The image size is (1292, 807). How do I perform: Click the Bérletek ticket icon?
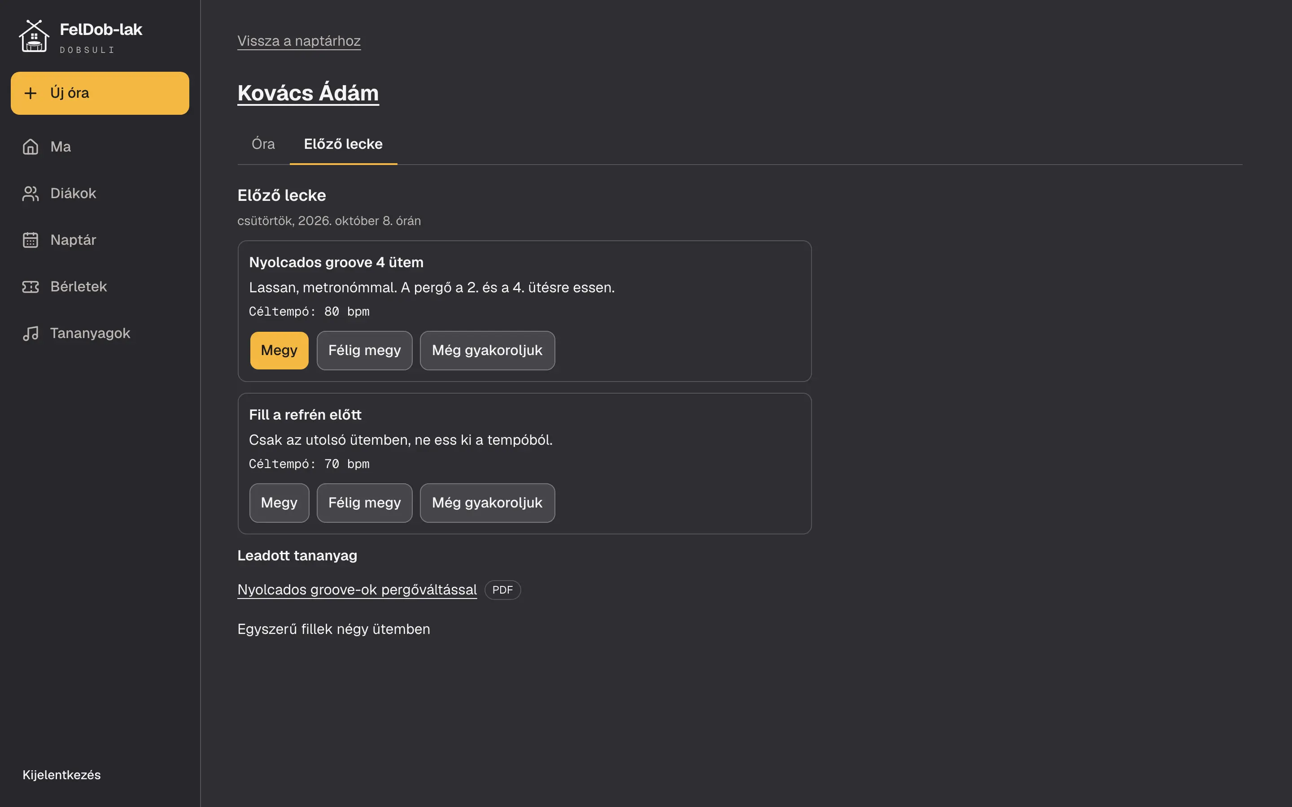pos(31,286)
